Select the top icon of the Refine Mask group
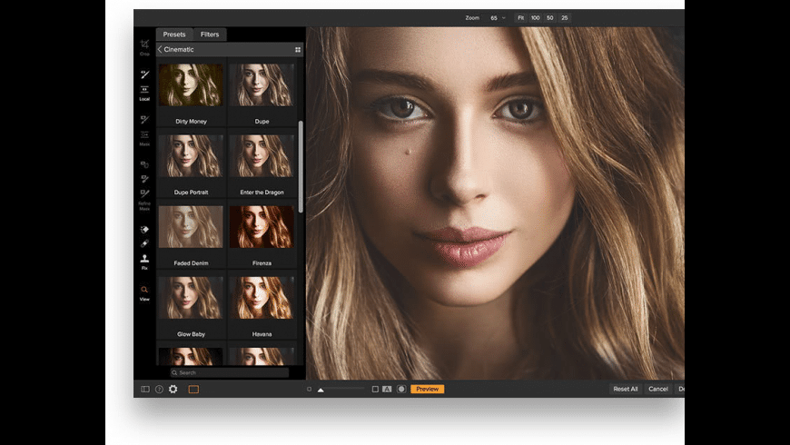This screenshot has width=790, height=445. coord(144,164)
